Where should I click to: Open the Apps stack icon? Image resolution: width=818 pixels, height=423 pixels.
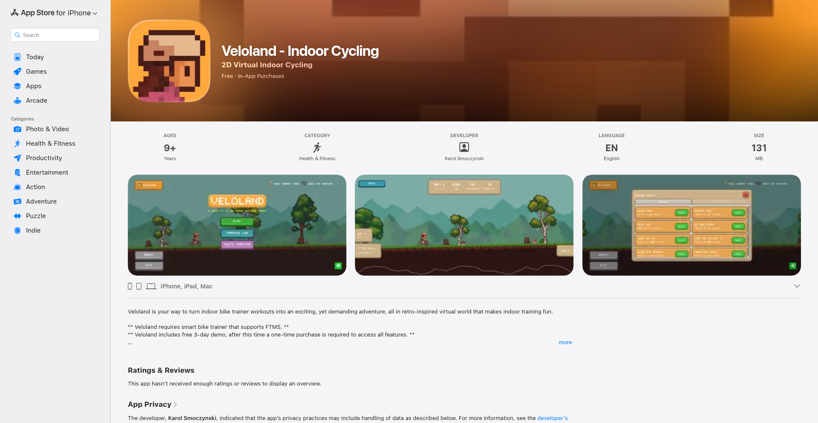[17, 86]
